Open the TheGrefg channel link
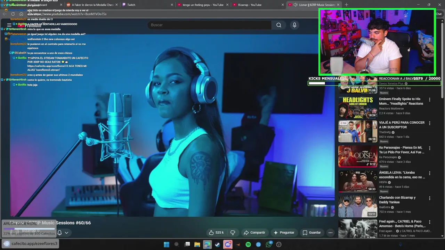445x250 pixels. coord(385,132)
